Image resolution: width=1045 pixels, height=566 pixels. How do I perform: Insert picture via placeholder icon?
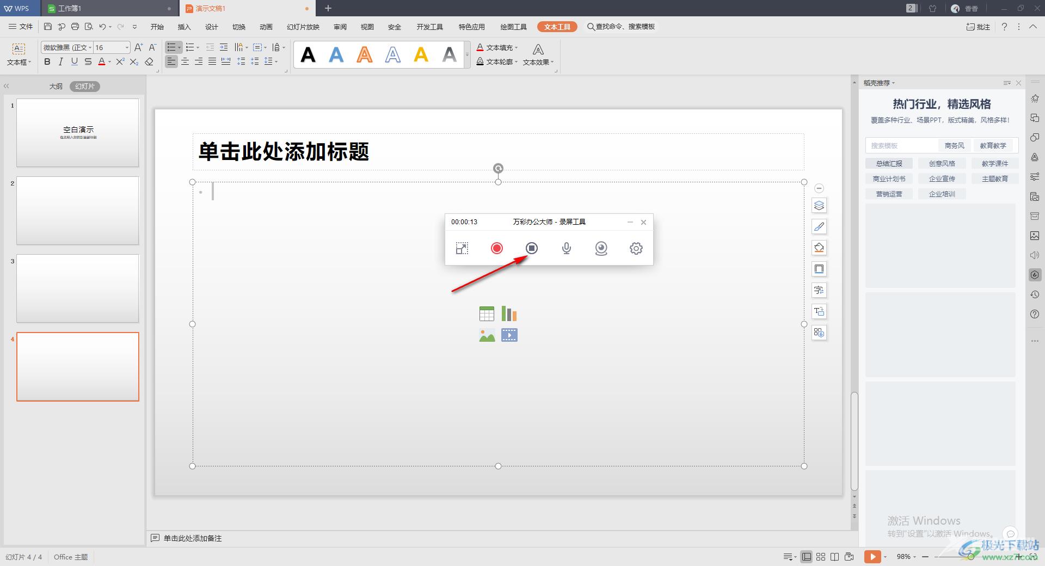pyautogui.click(x=487, y=335)
